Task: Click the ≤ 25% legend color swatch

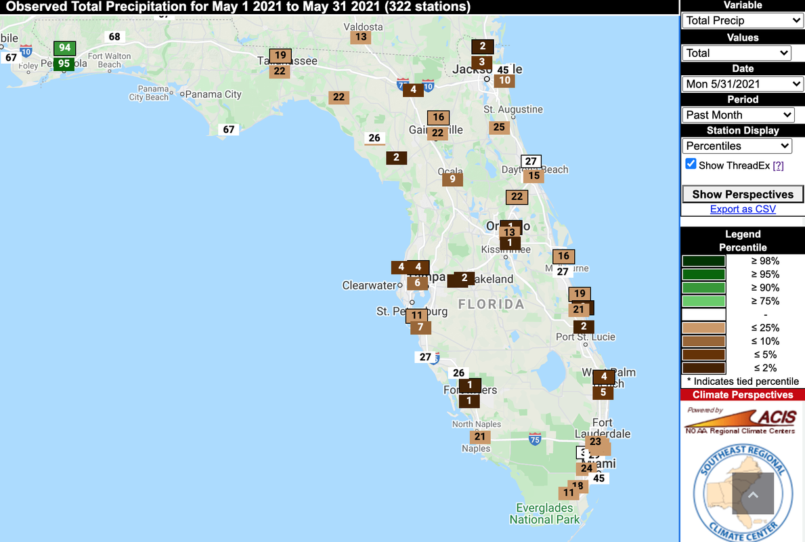Action: coord(704,328)
